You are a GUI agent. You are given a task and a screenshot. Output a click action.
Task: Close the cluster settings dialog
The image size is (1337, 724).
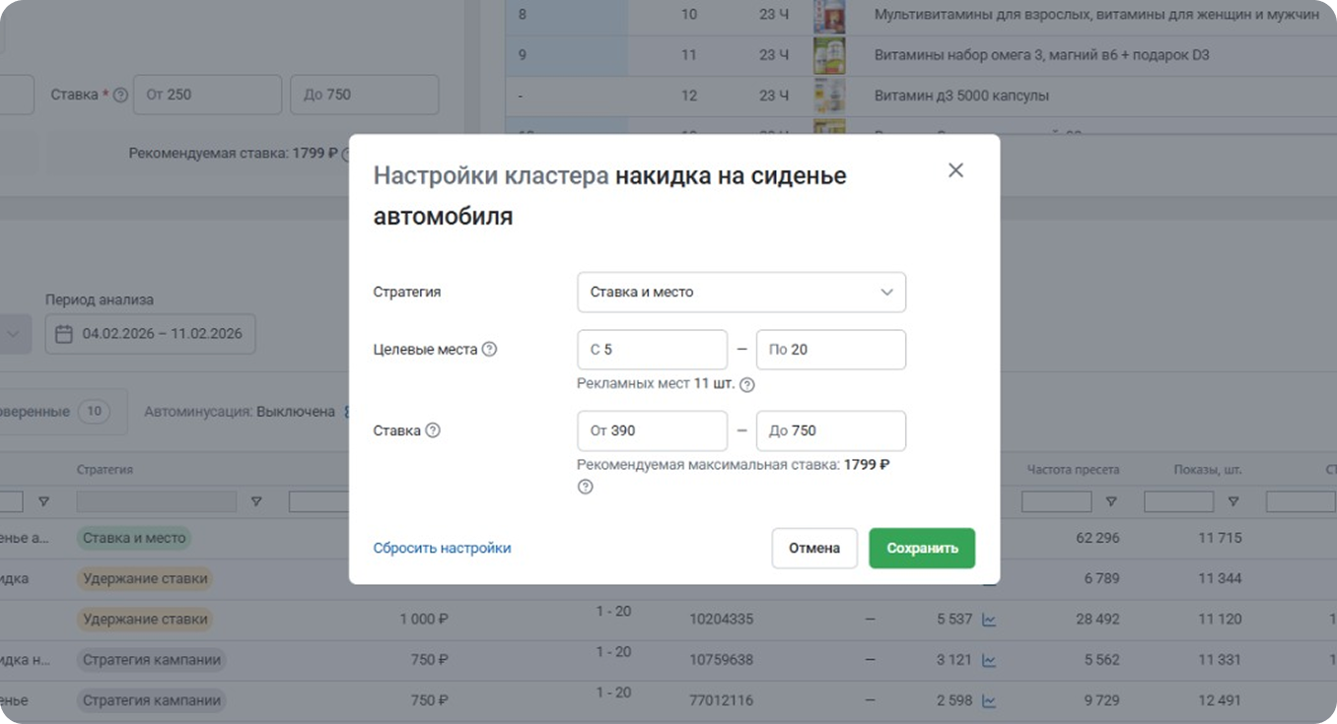point(954,170)
